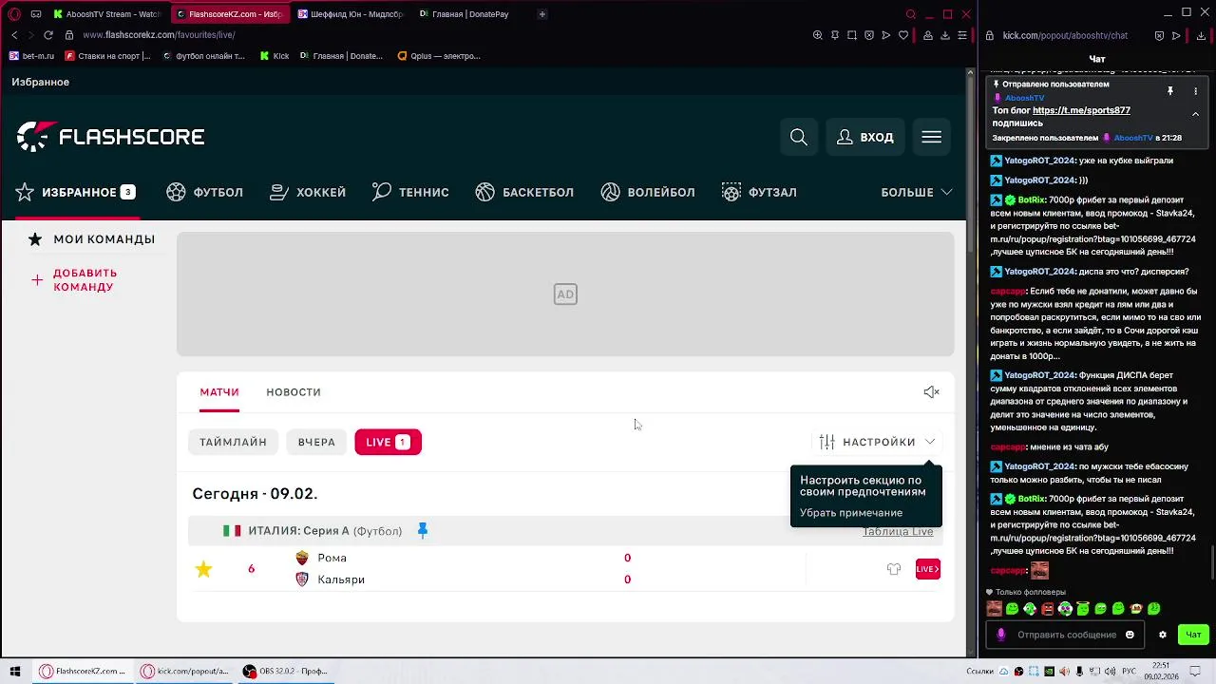This screenshot has height=684, width=1216.
Task: Open live stream via the red LIVE badge
Action: (928, 569)
